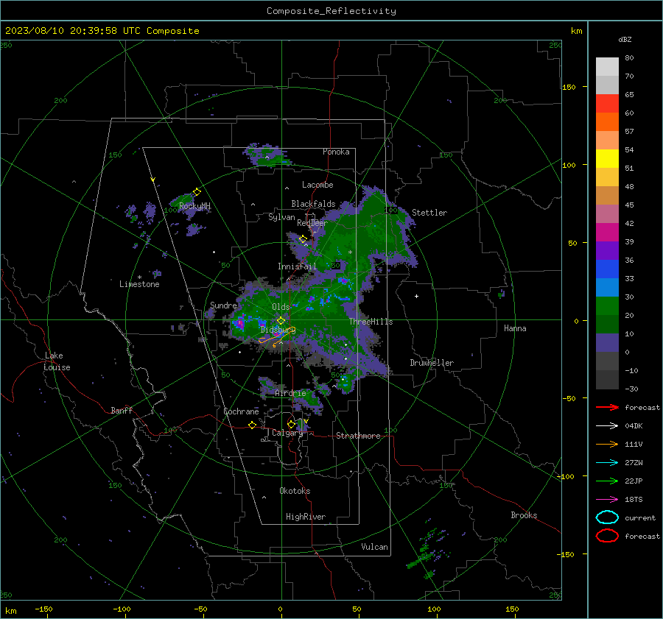Click the Limestone label
This screenshot has height=619, width=663.
pos(139,284)
